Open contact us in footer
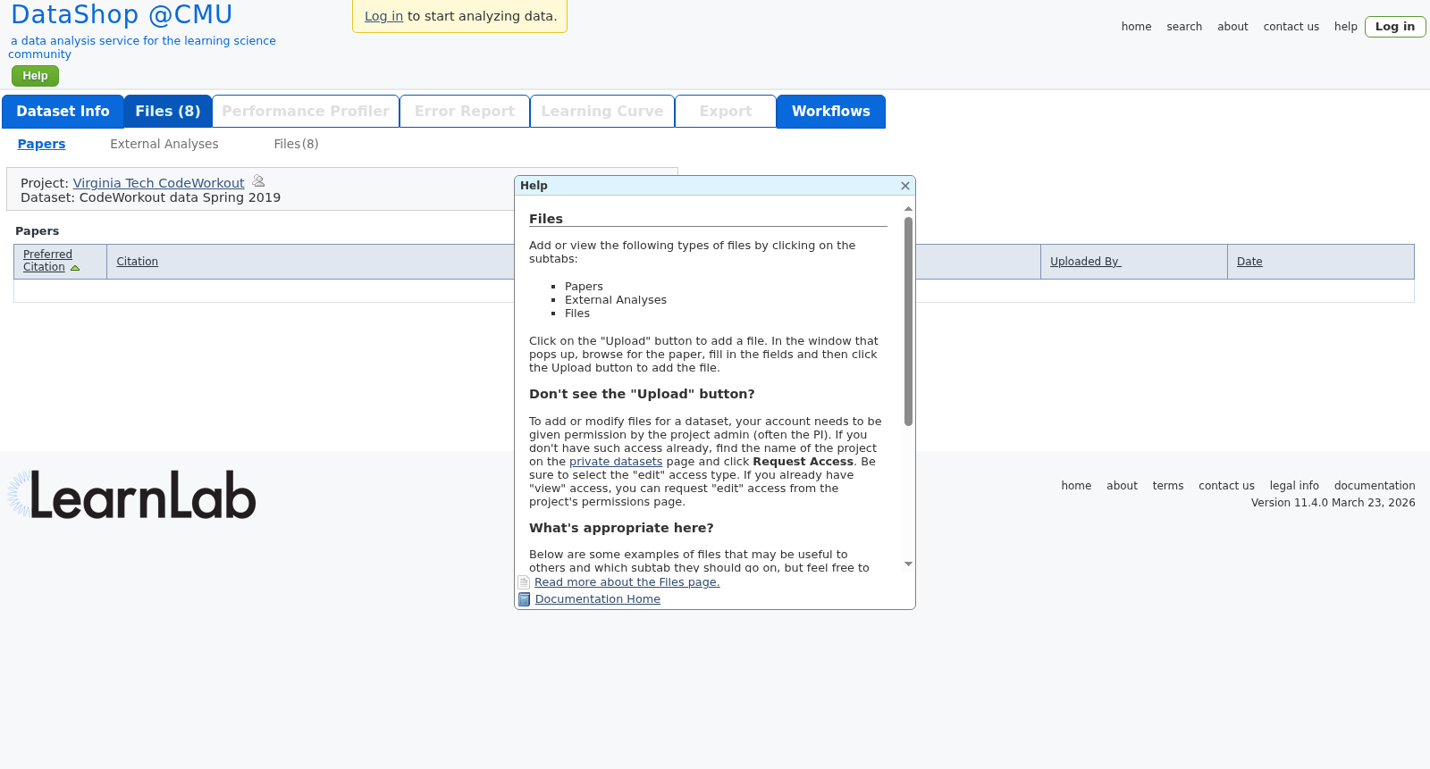 pyautogui.click(x=1226, y=486)
